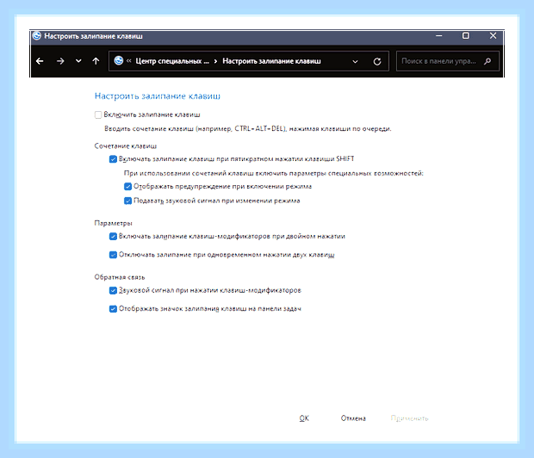This screenshot has width=534, height=458.
Task: Uncheck modifier lock on double press
Action: pos(113,237)
